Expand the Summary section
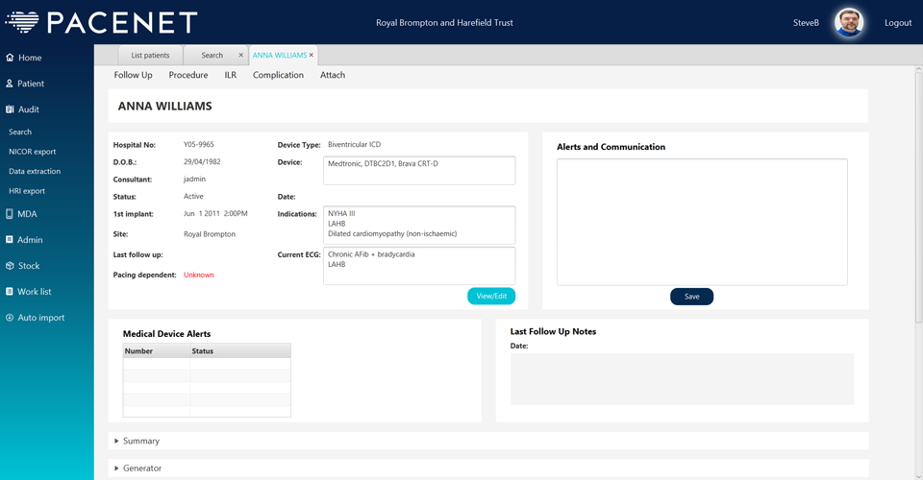Screen dimensions: 923x480 point(116,442)
